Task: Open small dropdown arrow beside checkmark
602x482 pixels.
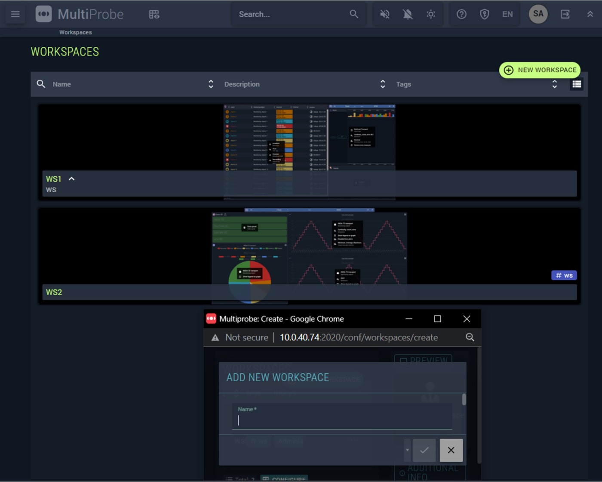Action: pos(407,450)
